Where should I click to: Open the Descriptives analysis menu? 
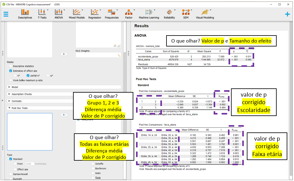pyautogui.click(x=25, y=14)
